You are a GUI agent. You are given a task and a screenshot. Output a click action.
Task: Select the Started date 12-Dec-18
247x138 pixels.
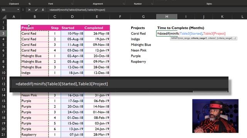72,67
